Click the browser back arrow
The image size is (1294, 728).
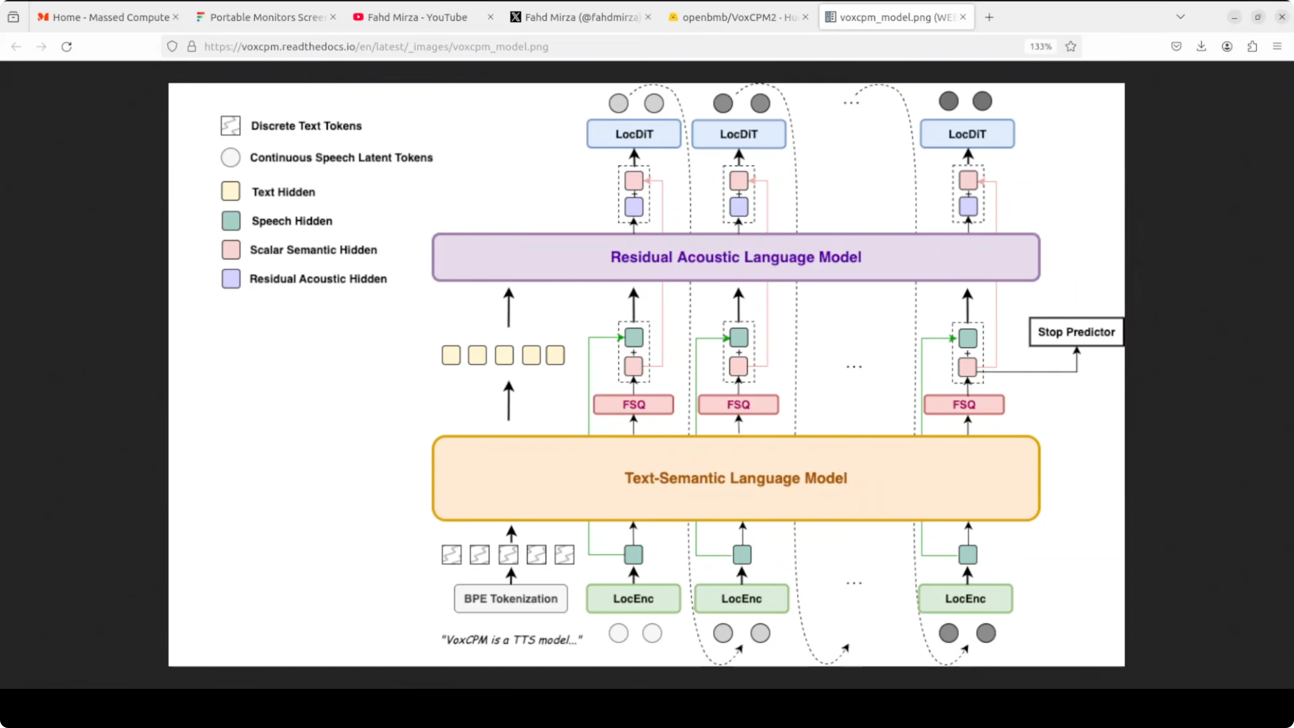(16, 47)
